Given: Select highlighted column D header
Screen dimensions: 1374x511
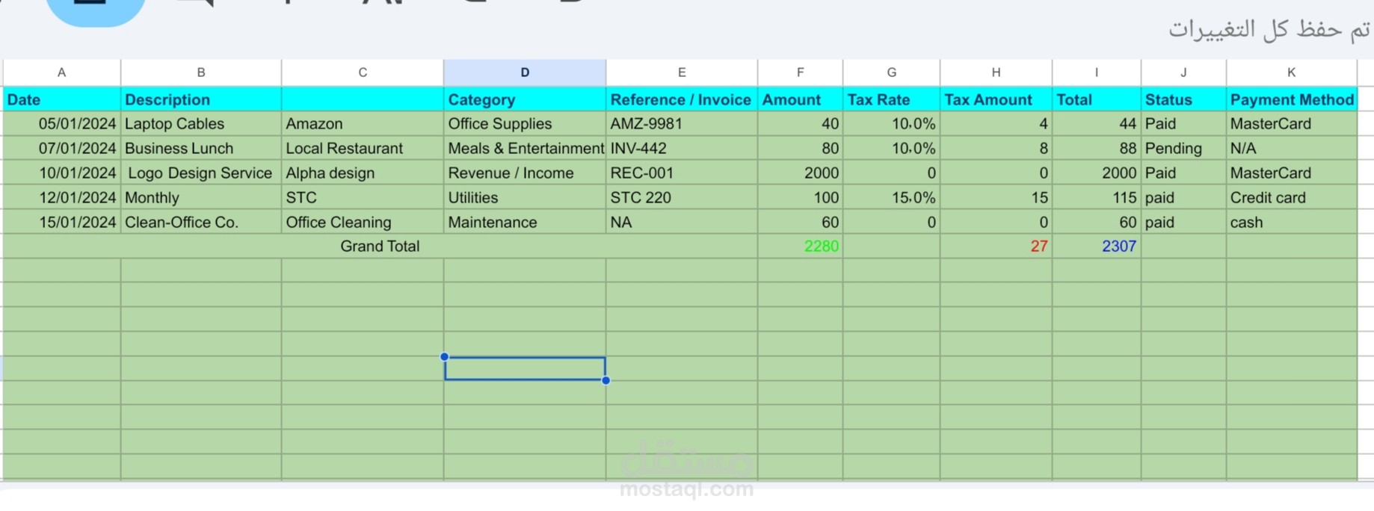Looking at the screenshot, I should point(525,72).
